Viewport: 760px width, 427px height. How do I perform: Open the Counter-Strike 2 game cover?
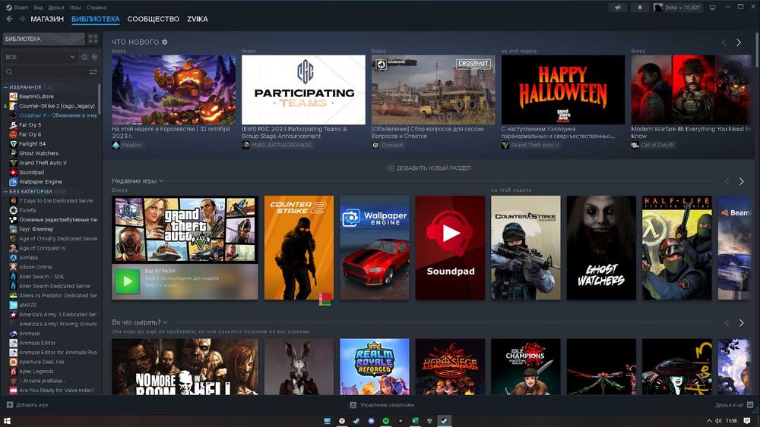coord(299,247)
